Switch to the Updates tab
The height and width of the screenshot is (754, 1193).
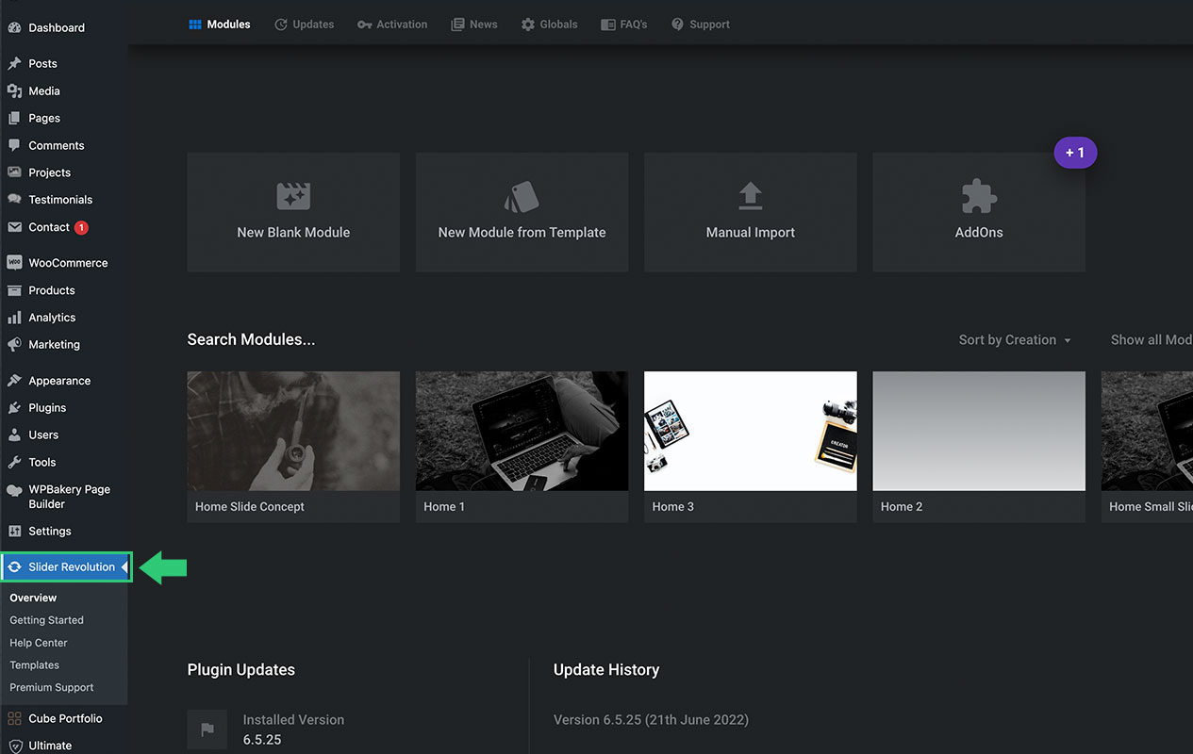[304, 25]
